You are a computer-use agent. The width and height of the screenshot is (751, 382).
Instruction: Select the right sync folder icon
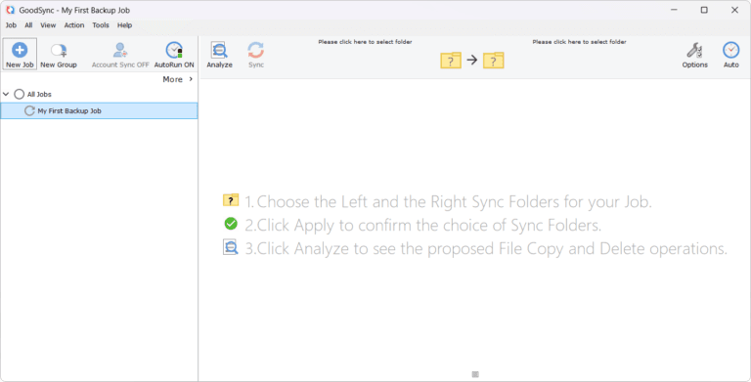493,61
